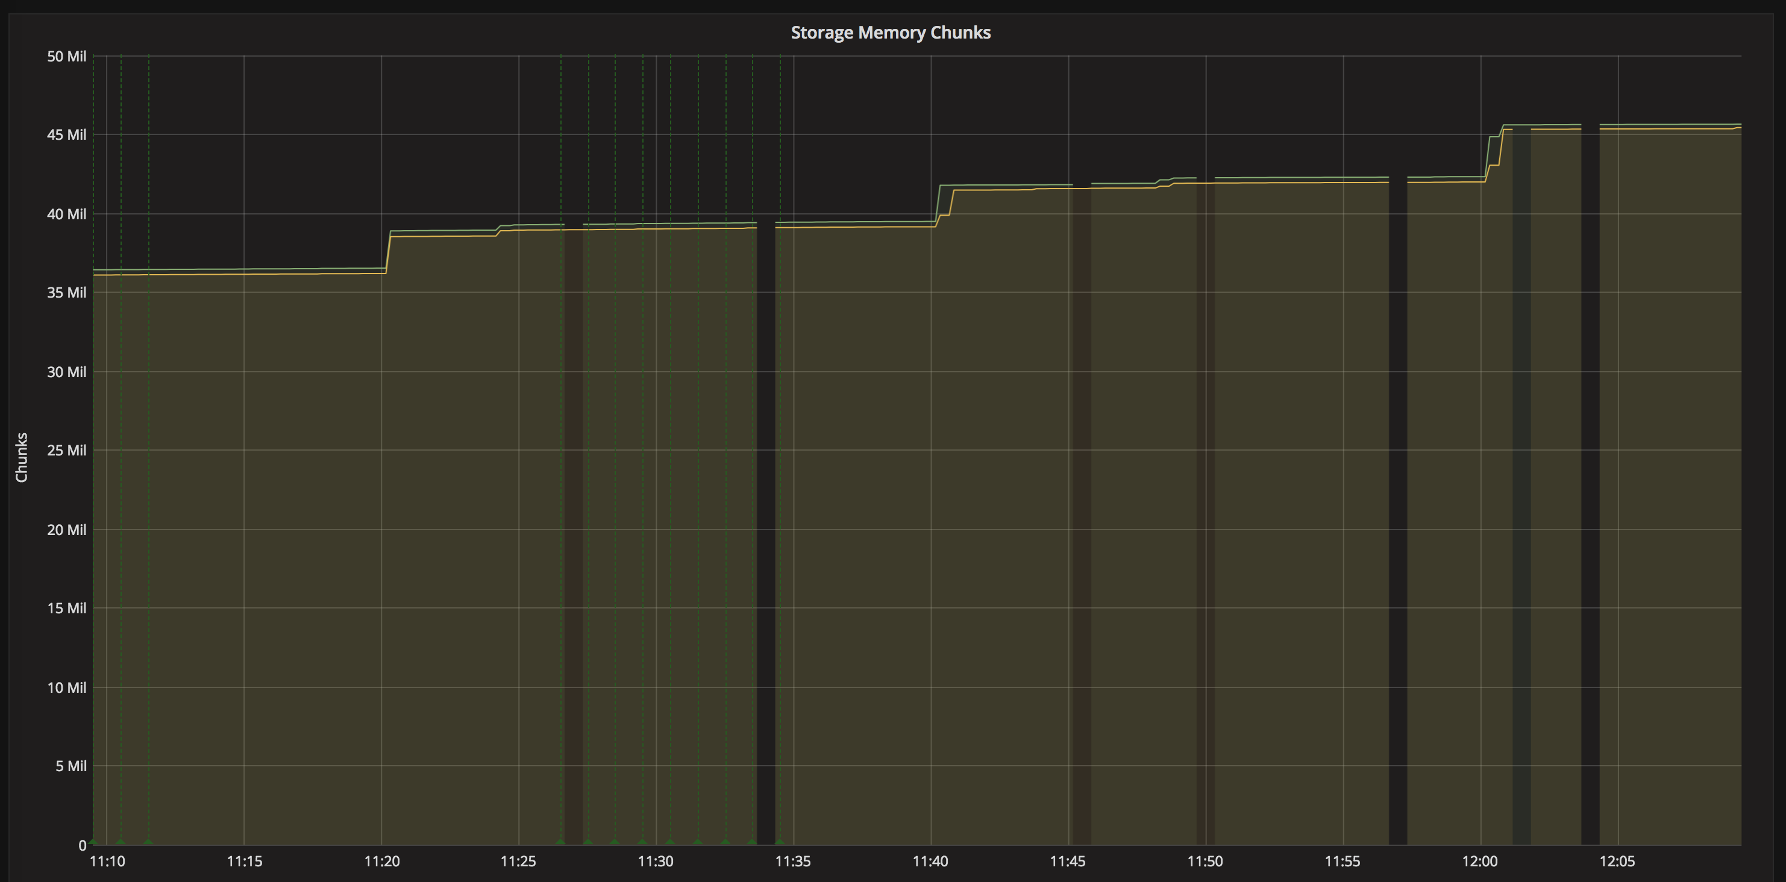Click annotation triangle immediately left of 11:30 gridline
The width and height of the screenshot is (1786, 882).
pos(642,842)
